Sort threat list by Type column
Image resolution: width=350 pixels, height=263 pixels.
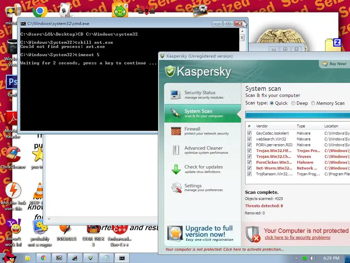click(x=309, y=126)
